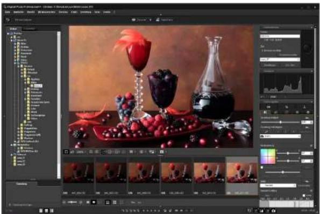Adjust the upper slider beside the color square

288,153
